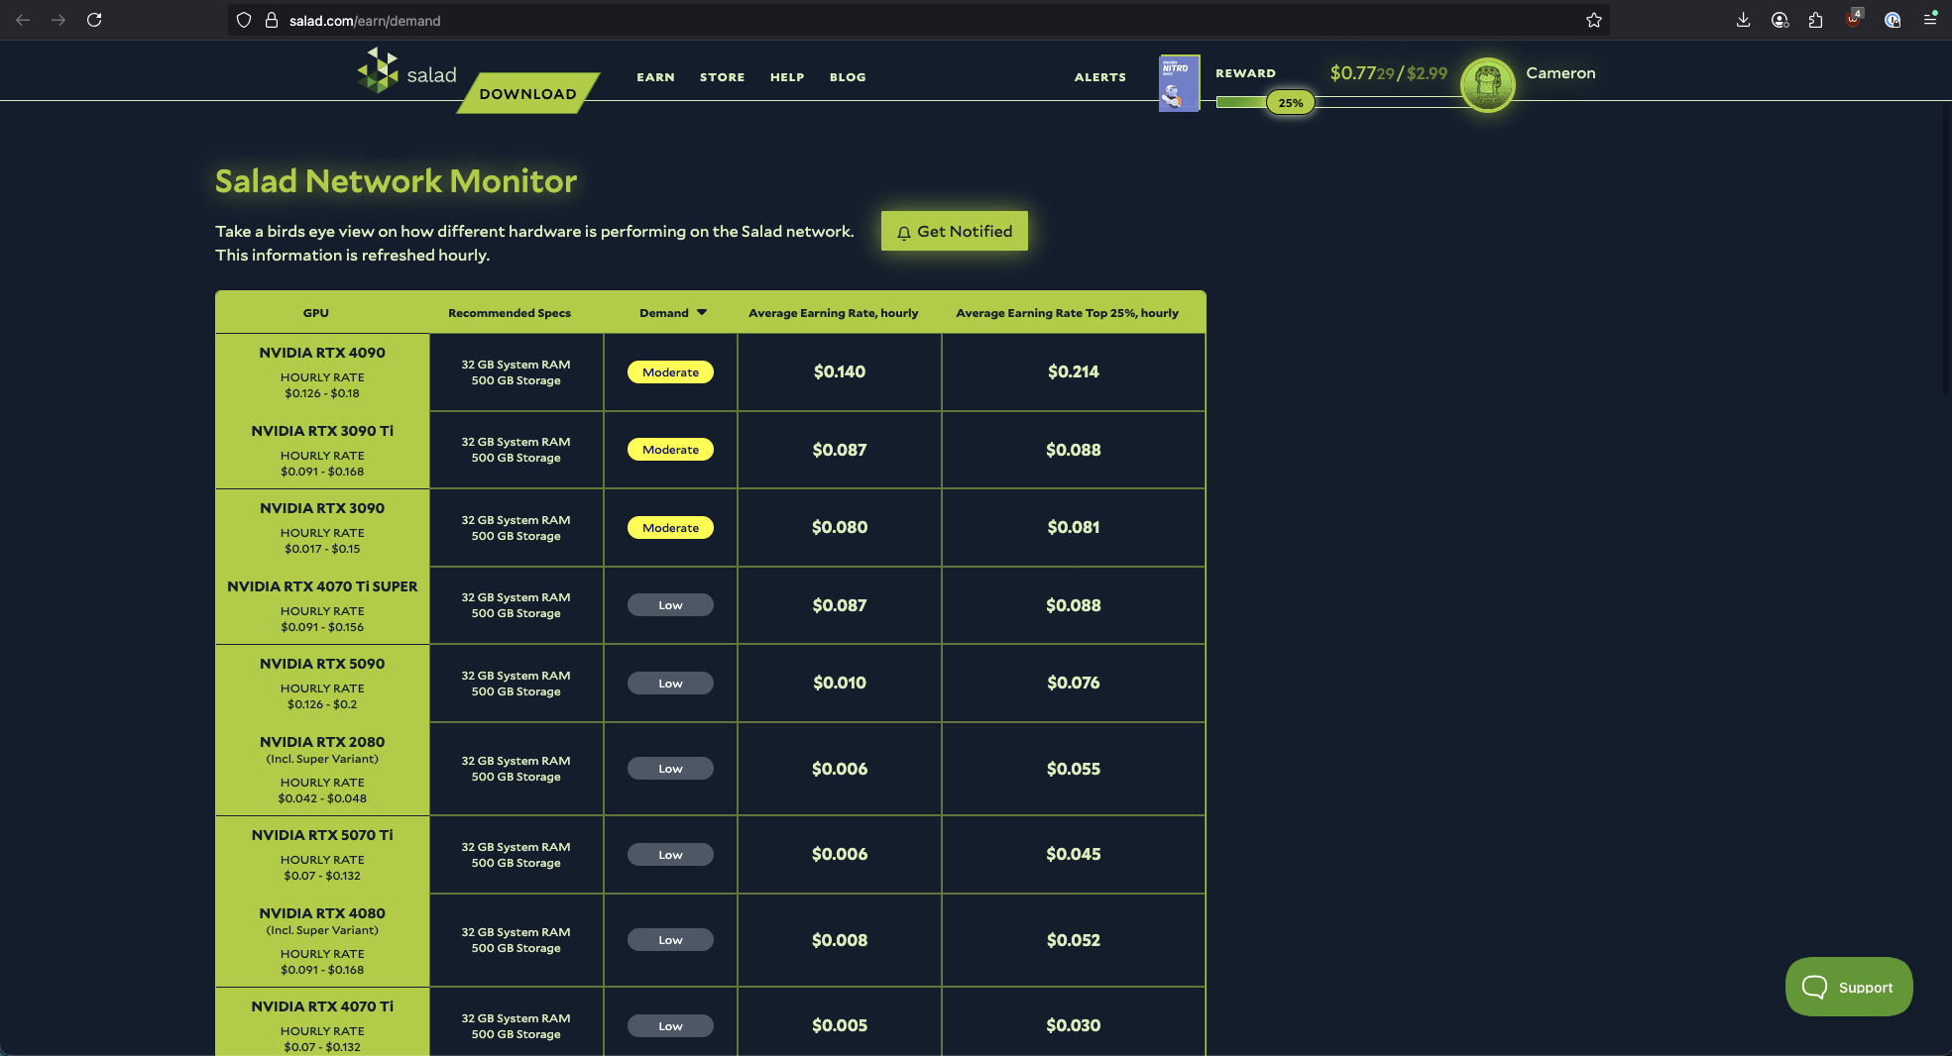Viewport: 1952px width, 1056px height.
Task: Open browser downloads panel
Action: coord(1743,20)
